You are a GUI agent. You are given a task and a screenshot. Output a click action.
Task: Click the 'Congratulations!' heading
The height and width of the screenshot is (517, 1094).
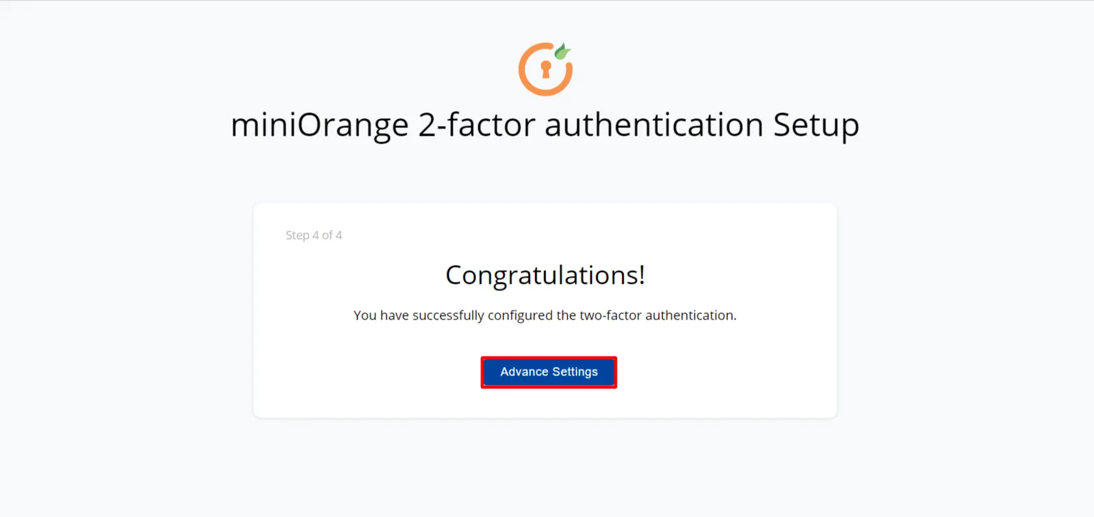click(545, 275)
